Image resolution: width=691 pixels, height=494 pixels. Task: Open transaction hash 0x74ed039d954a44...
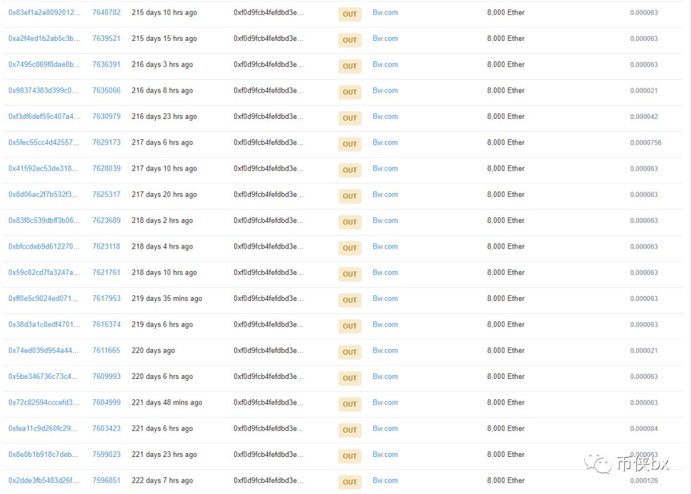tap(44, 350)
